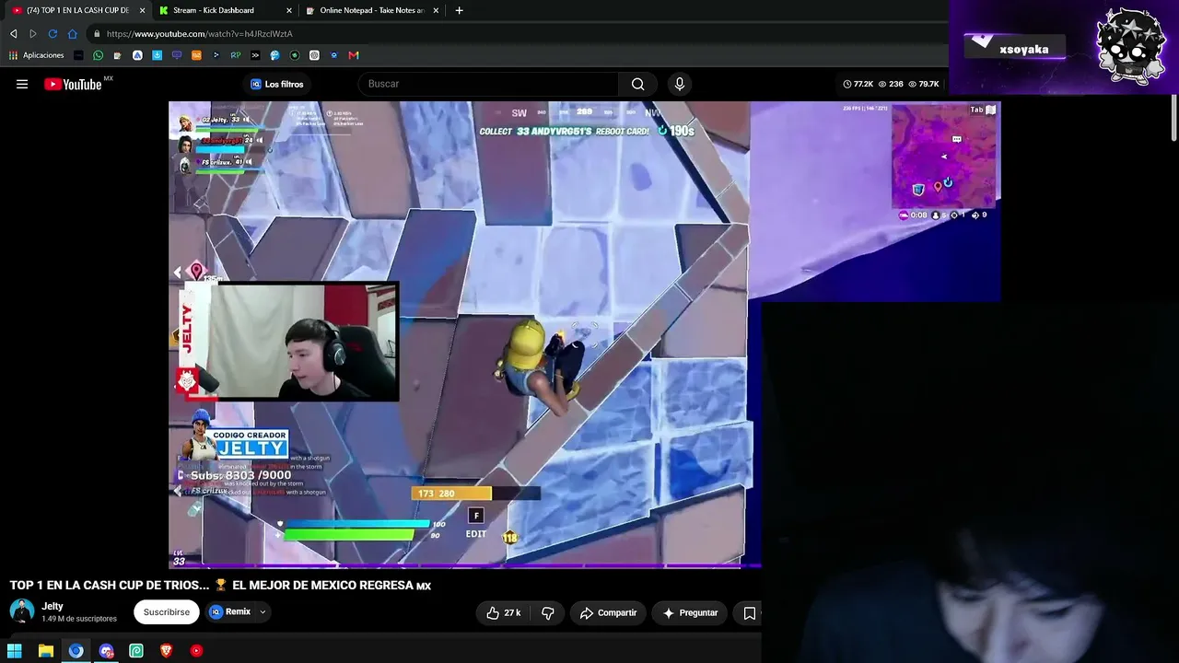Click the search magnifier button

coord(637,84)
